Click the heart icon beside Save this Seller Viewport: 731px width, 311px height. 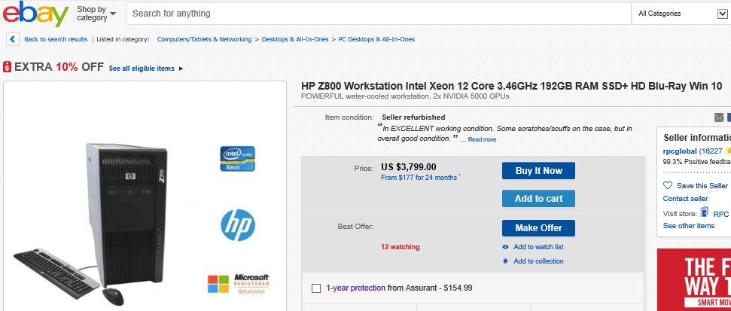pos(668,185)
